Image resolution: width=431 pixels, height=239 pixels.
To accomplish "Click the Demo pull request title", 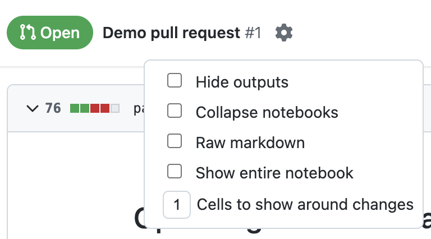I will [x=171, y=33].
